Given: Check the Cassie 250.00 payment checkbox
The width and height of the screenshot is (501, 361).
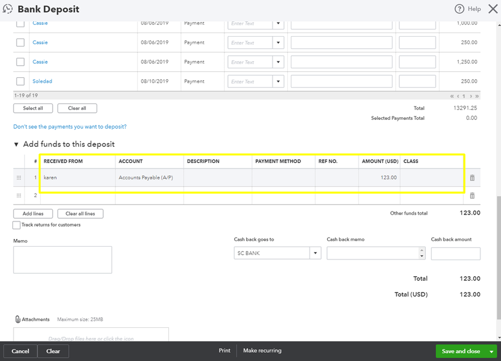Looking at the screenshot, I should [x=21, y=43].
